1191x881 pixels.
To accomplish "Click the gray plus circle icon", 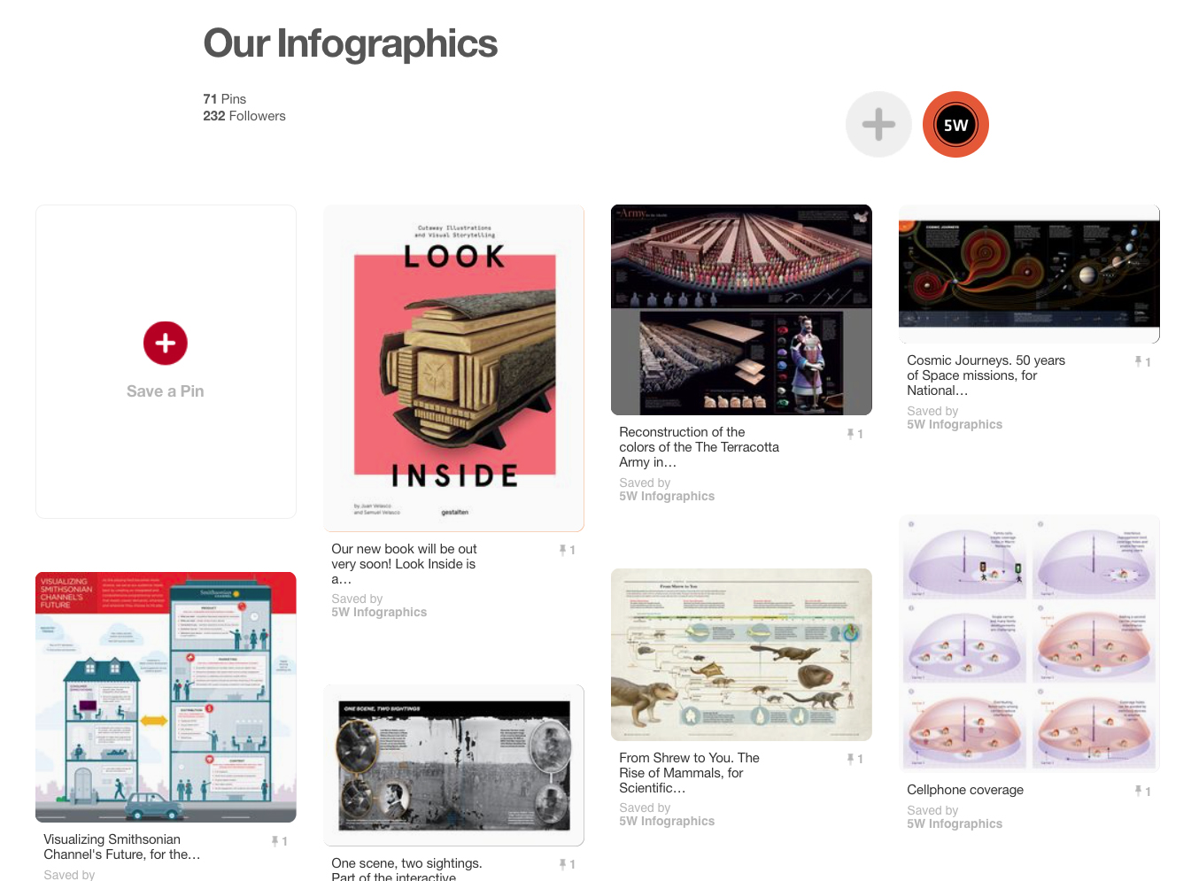I will [x=878, y=125].
